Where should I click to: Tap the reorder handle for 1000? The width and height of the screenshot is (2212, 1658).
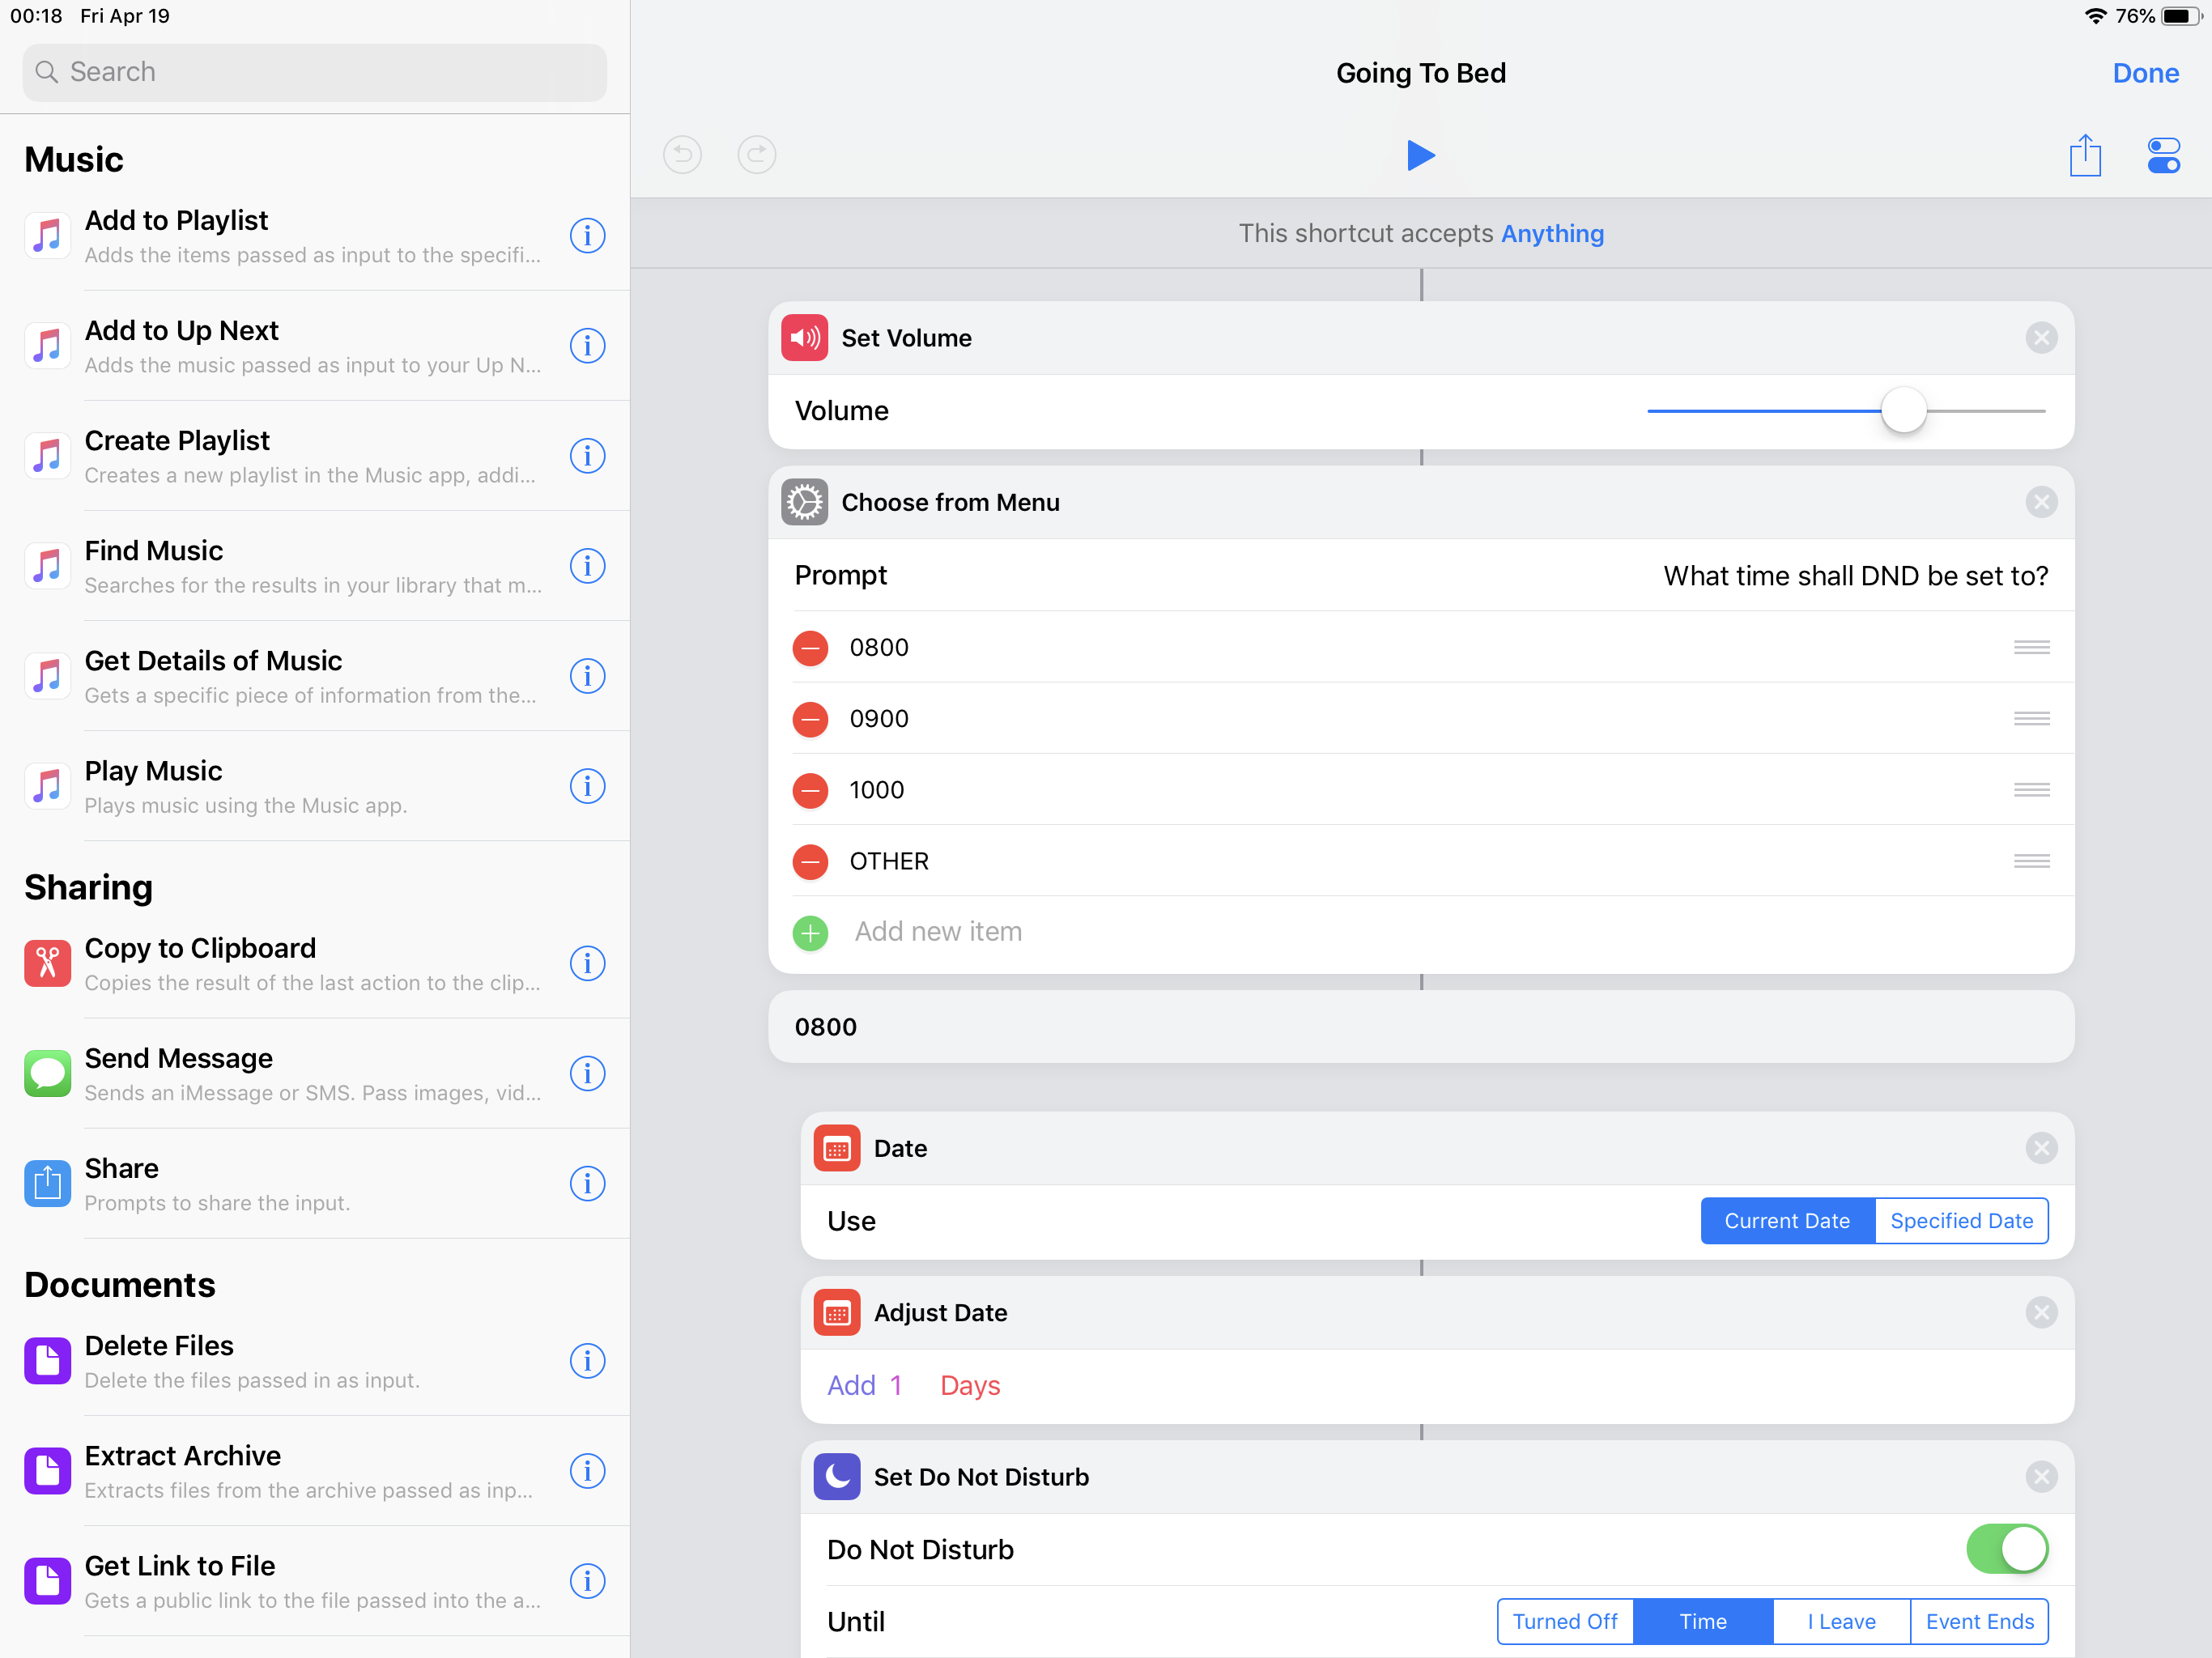pos(2031,790)
